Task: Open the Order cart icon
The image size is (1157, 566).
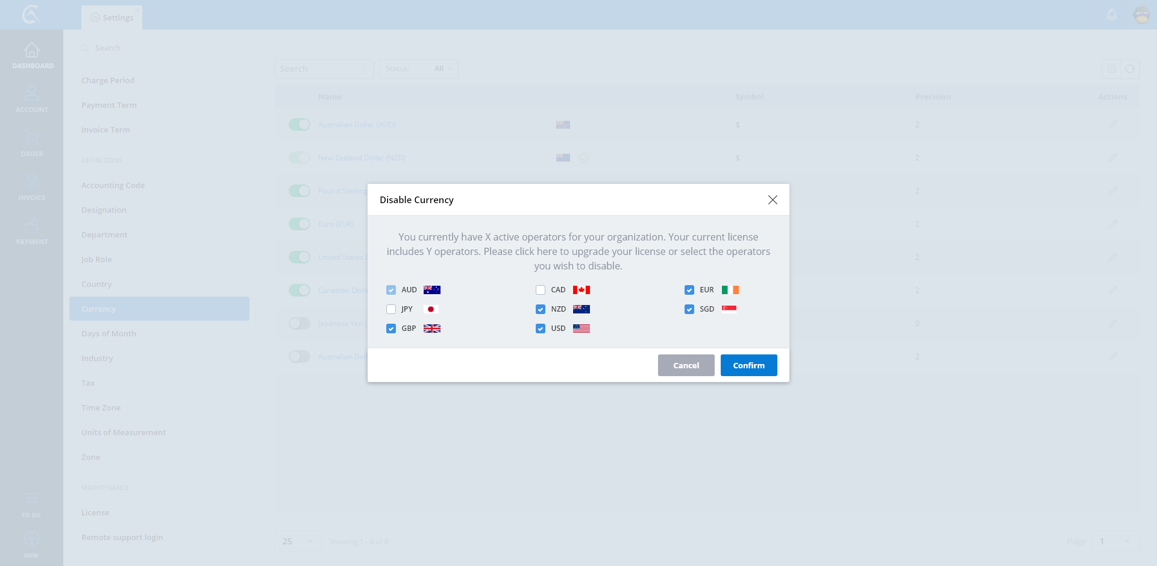Action: coord(31,138)
